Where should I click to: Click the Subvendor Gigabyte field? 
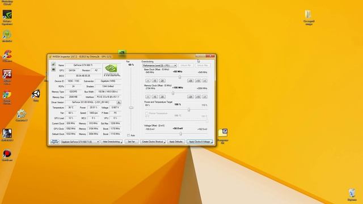click(x=108, y=81)
